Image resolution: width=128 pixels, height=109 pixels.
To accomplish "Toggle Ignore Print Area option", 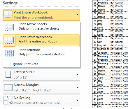I will pos(25,64).
